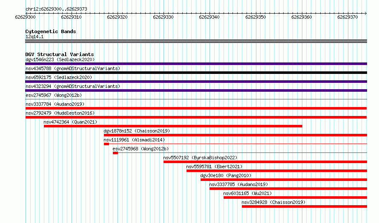Click ruler position 62629360
This screenshot has width=379, height=223.
[x=301, y=17]
